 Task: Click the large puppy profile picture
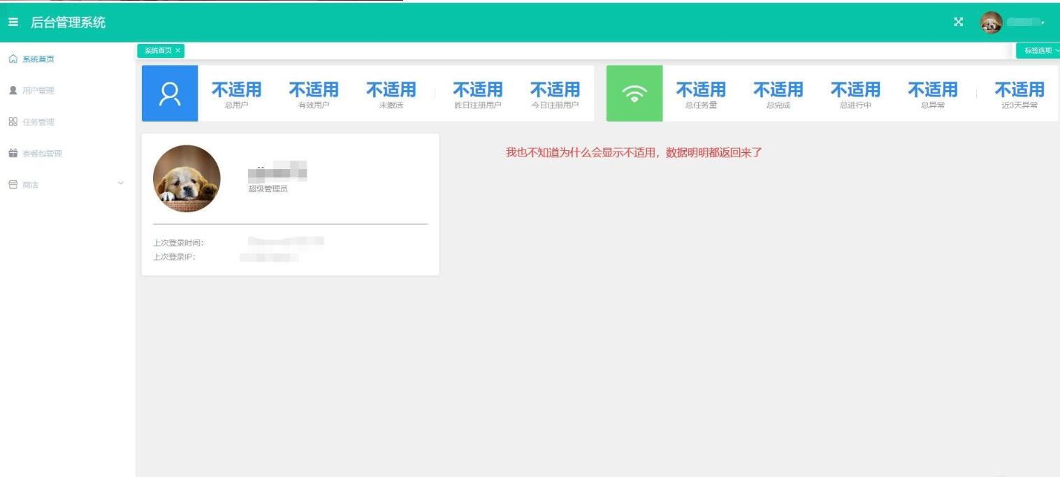pyautogui.click(x=187, y=179)
